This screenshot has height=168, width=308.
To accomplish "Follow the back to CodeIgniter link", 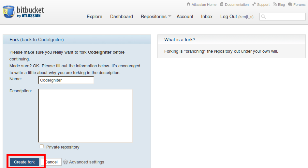I will point(42,40).
